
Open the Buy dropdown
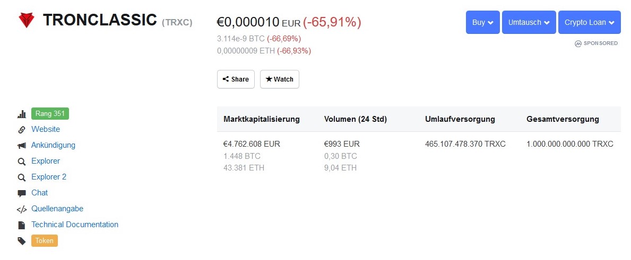[482, 22]
